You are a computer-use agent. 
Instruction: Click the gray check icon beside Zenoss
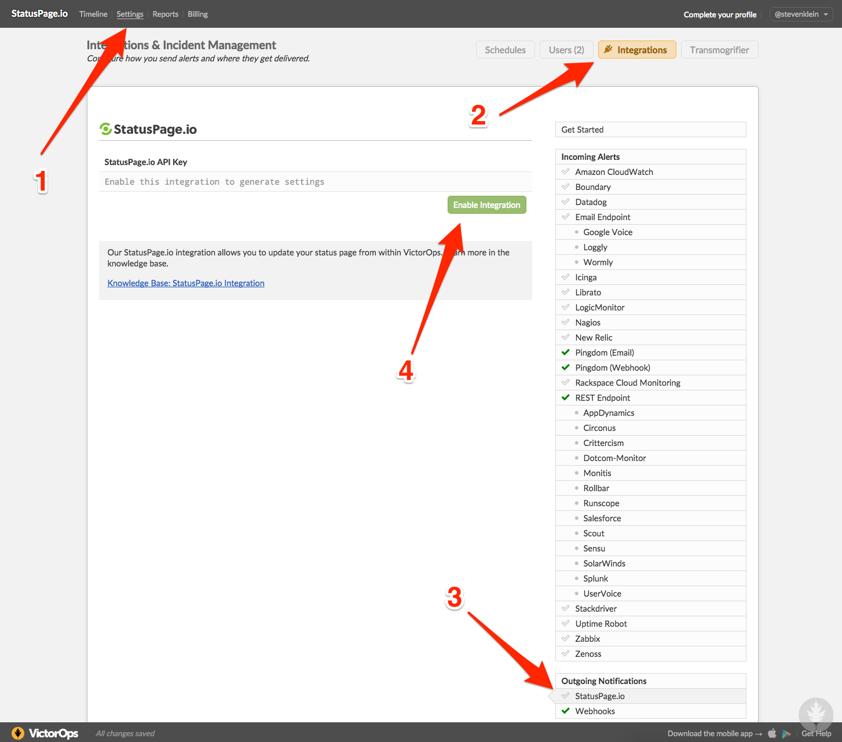click(x=566, y=653)
